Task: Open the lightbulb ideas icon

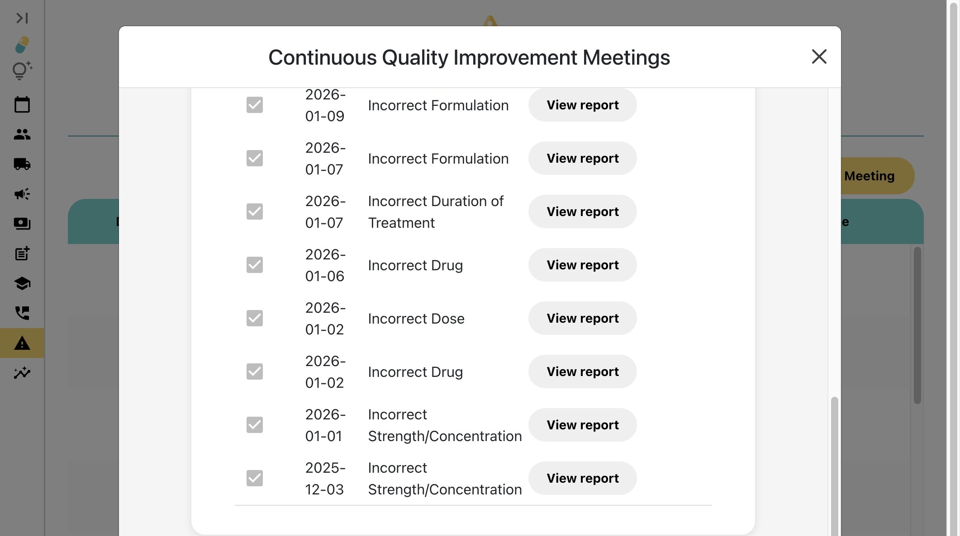Action: 22,71
